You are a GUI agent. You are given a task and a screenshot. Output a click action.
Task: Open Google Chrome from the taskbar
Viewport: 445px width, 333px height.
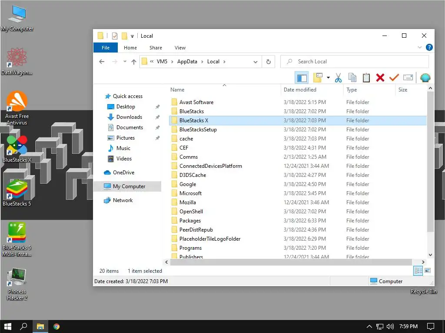point(56,326)
